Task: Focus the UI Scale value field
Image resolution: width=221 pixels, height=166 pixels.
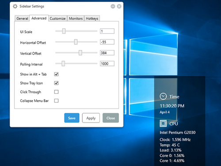Action: point(107,31)
